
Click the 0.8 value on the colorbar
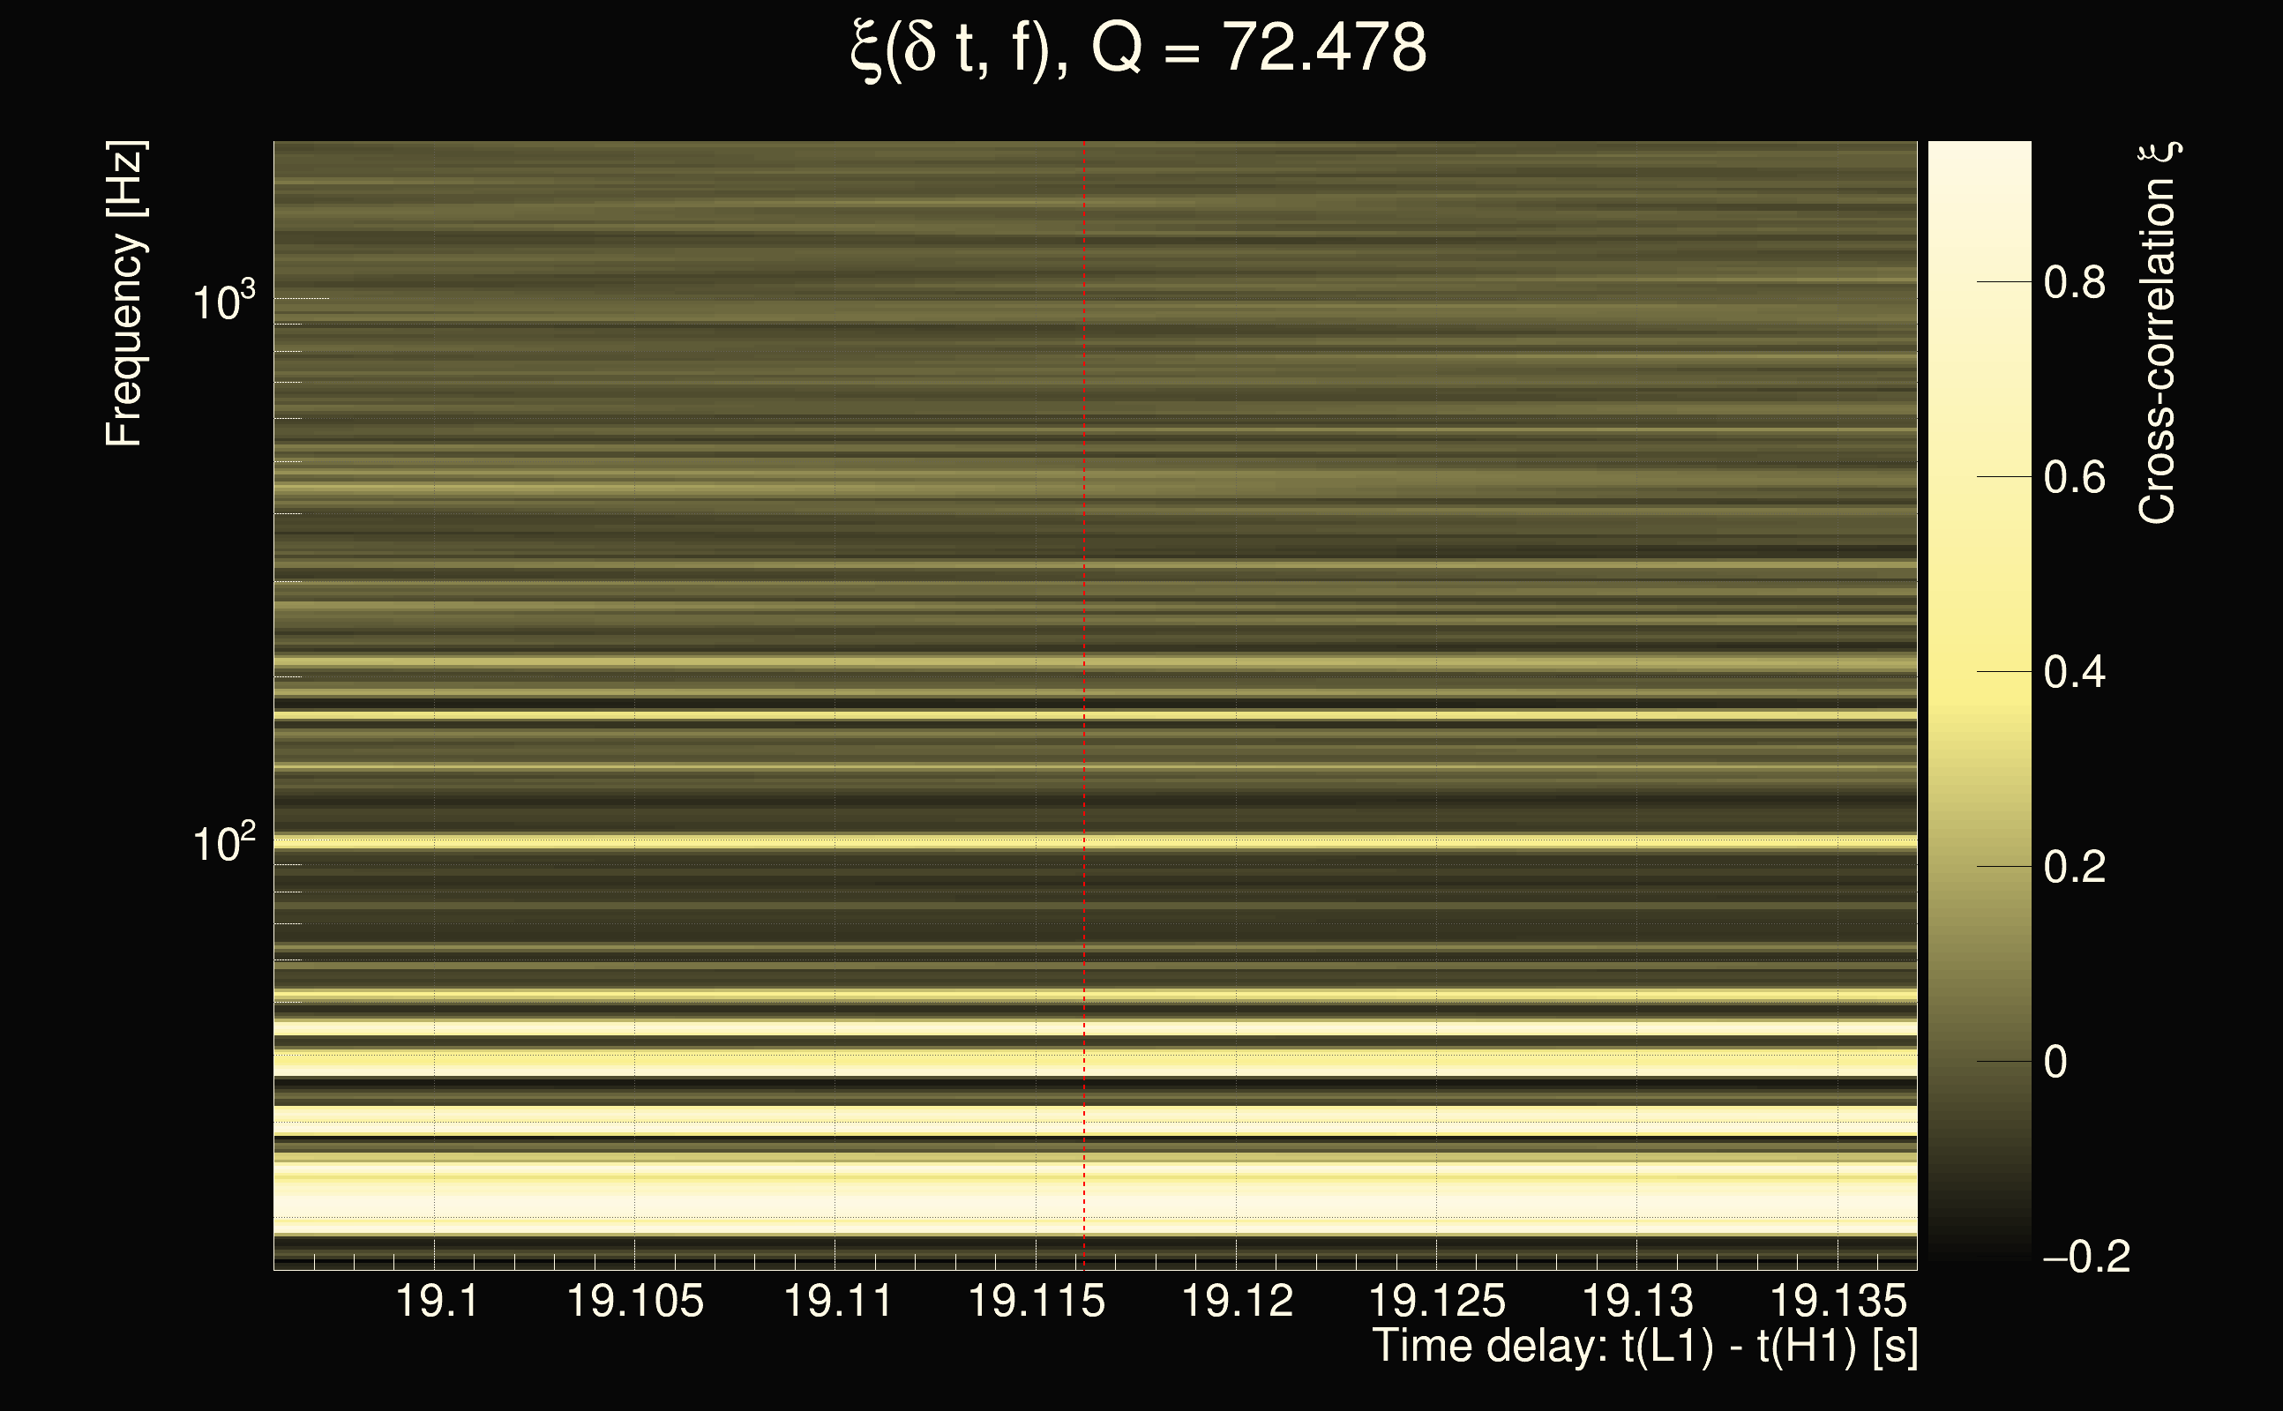[2074, 282]
